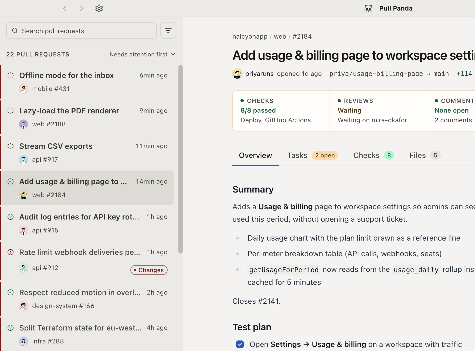475x351 pixels.
Task: Click the priya/usage-billing-page branch name
Action: [376, 74]
